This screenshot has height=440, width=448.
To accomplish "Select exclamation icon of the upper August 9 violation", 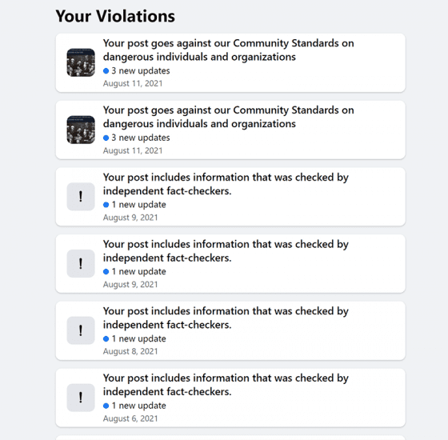I will tap(81, 197).
